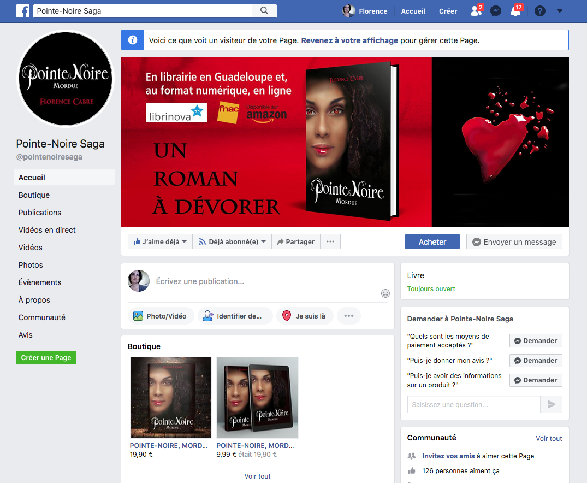Open the notifications bell
Viewport: 587px width, 483px height.
click(515, 11)
